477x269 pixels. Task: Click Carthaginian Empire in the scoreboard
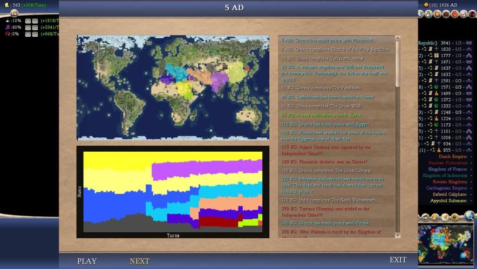pyautogui.click(x=447, y=188)
